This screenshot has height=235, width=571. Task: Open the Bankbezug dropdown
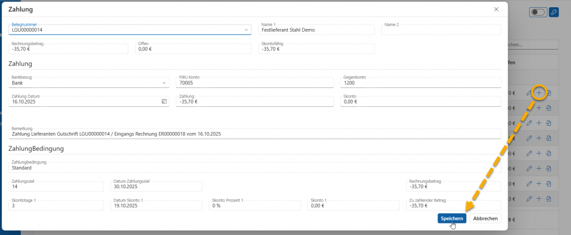tap(164, 83)
